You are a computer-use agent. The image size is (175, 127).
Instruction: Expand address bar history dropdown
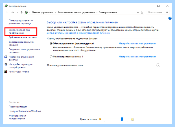click(x=138, y=12)
